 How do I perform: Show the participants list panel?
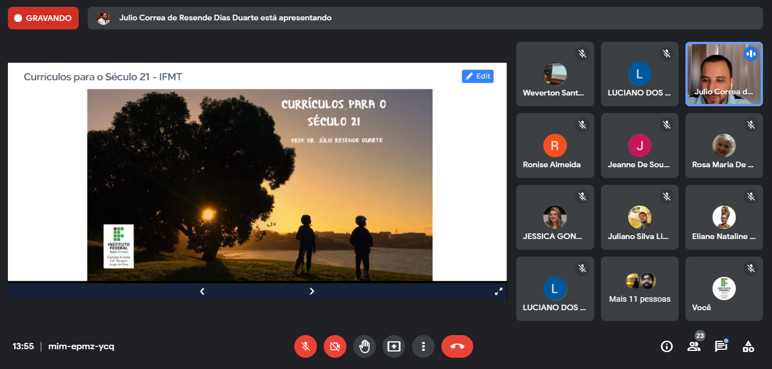(x=694, y=346)
